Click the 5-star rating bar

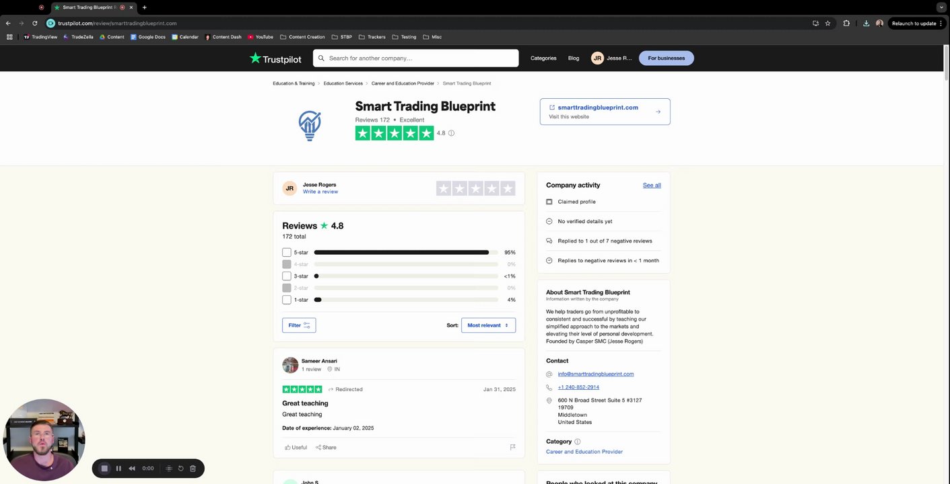click(x=406, y=252)
